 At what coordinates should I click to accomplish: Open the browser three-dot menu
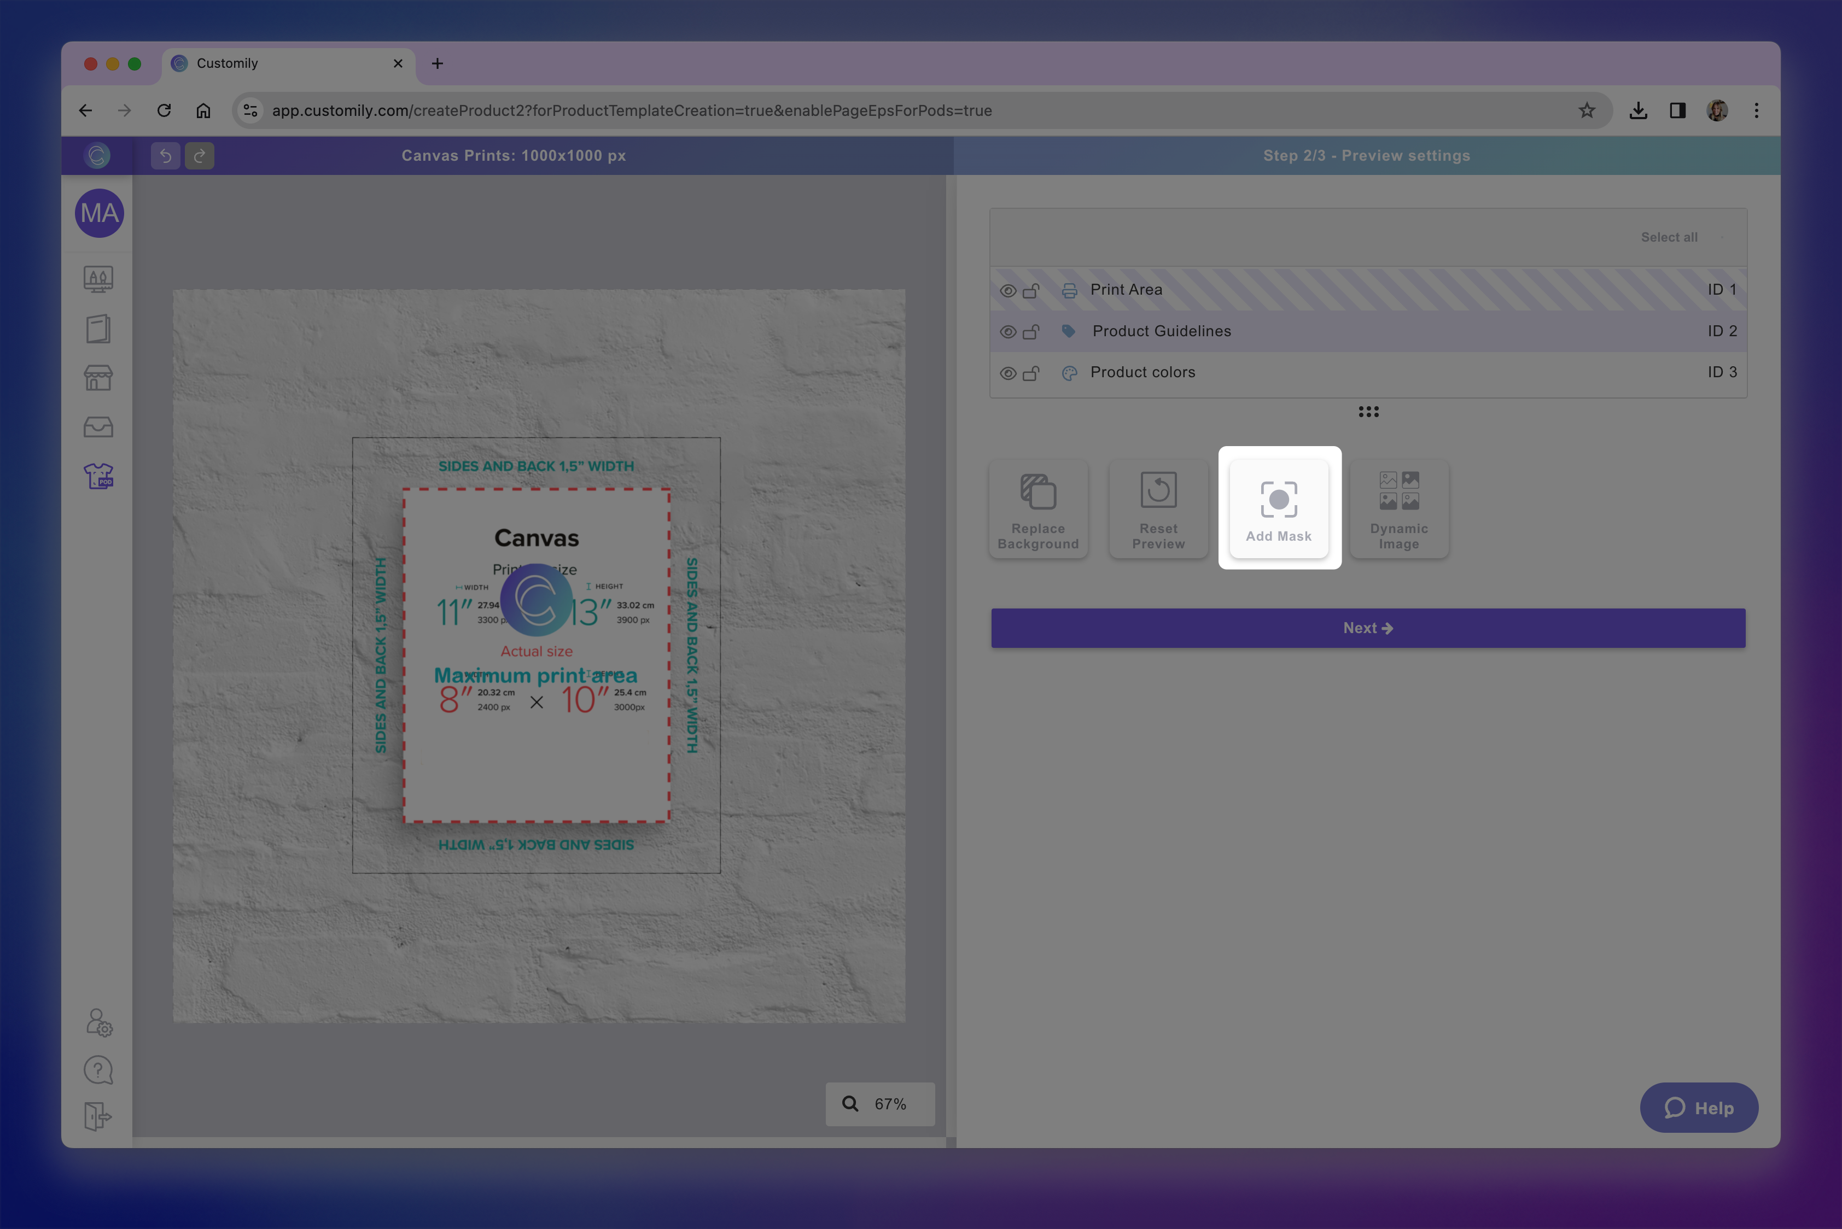pos(1756,110)
